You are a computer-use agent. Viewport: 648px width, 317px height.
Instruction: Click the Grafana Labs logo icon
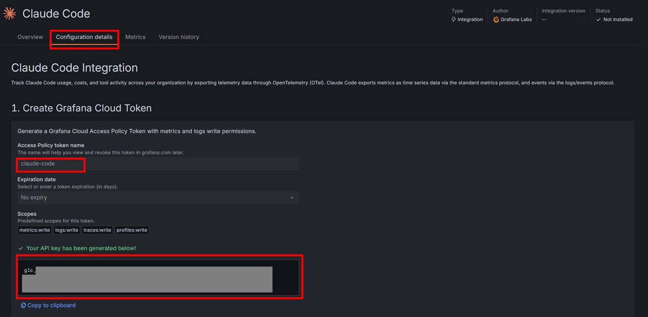(x=496, y=20)
